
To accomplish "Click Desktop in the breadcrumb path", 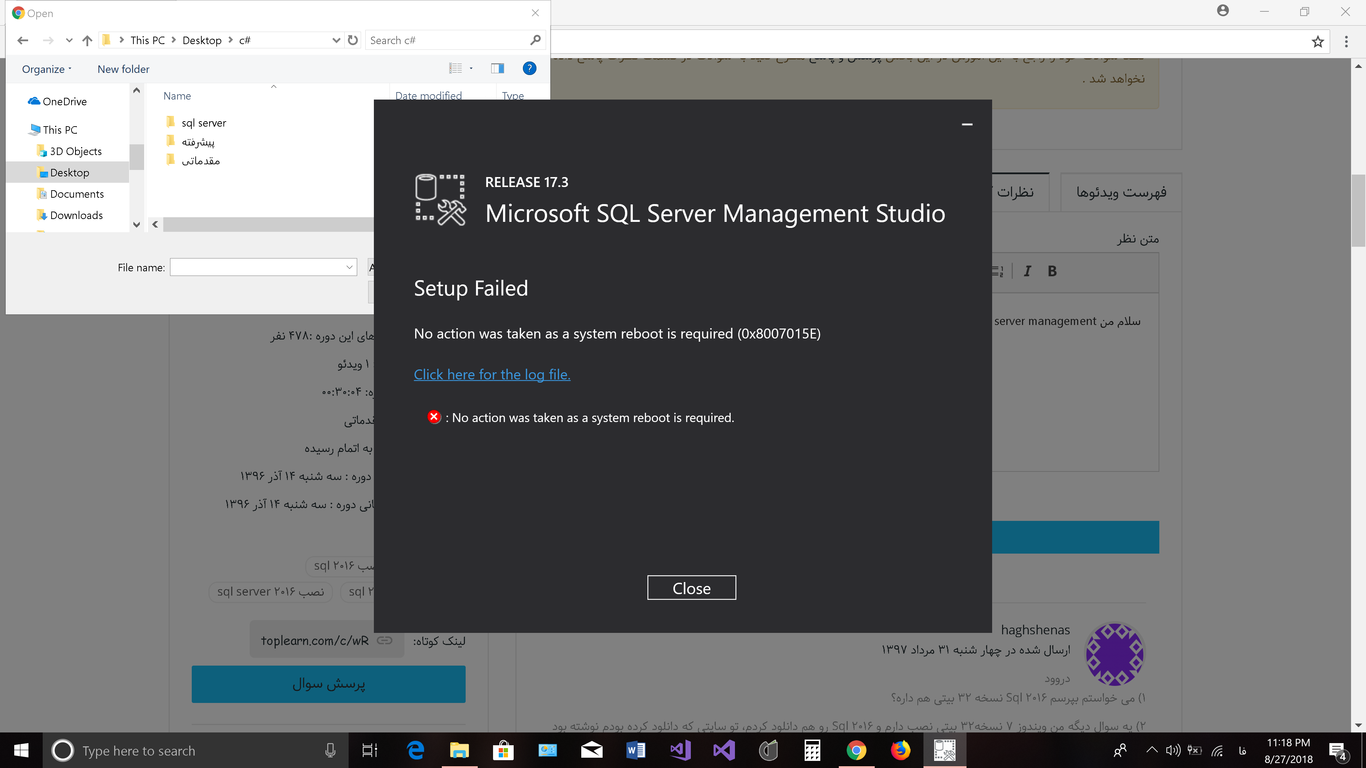I will (x=202, y=40).
